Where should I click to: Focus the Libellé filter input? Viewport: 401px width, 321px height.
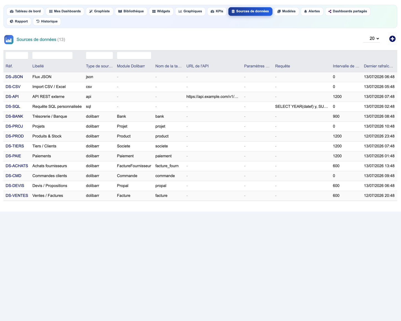(x=52, y=55)
